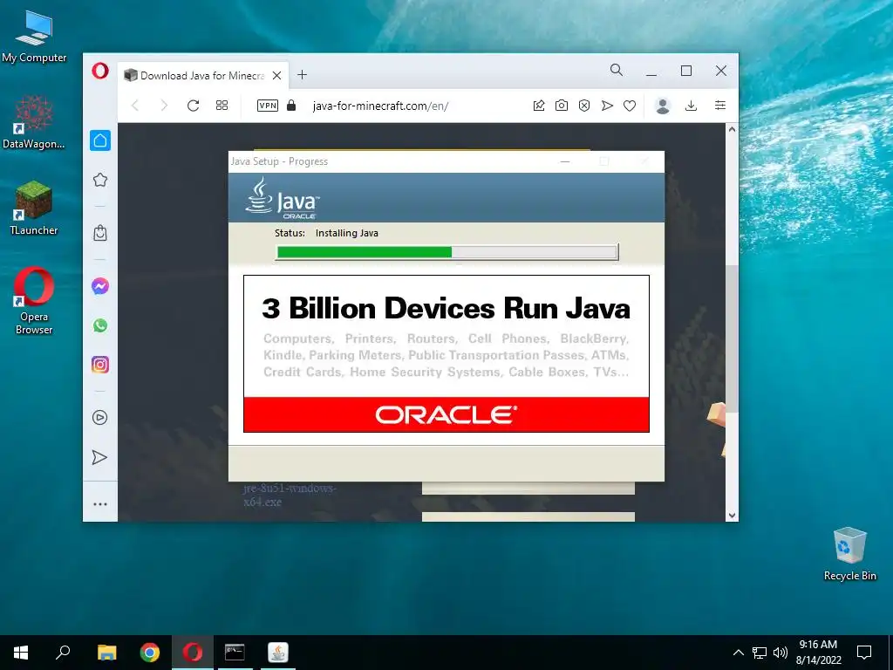Select the DataWagon desktop shortcut
893x670 pixels.
(x=34, y=122)
